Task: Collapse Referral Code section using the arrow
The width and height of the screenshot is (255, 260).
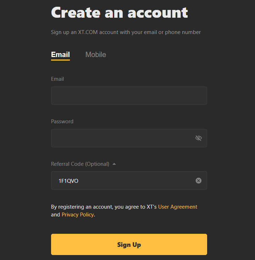Action: click(x=114, y=164)
